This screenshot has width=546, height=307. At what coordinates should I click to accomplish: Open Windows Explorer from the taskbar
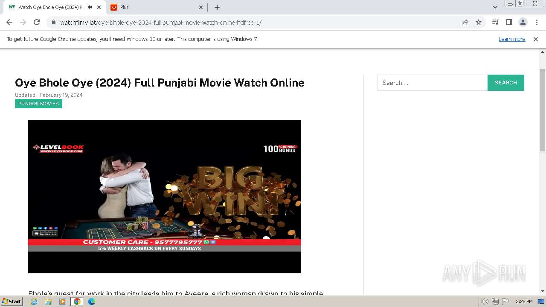coord(48,301)
